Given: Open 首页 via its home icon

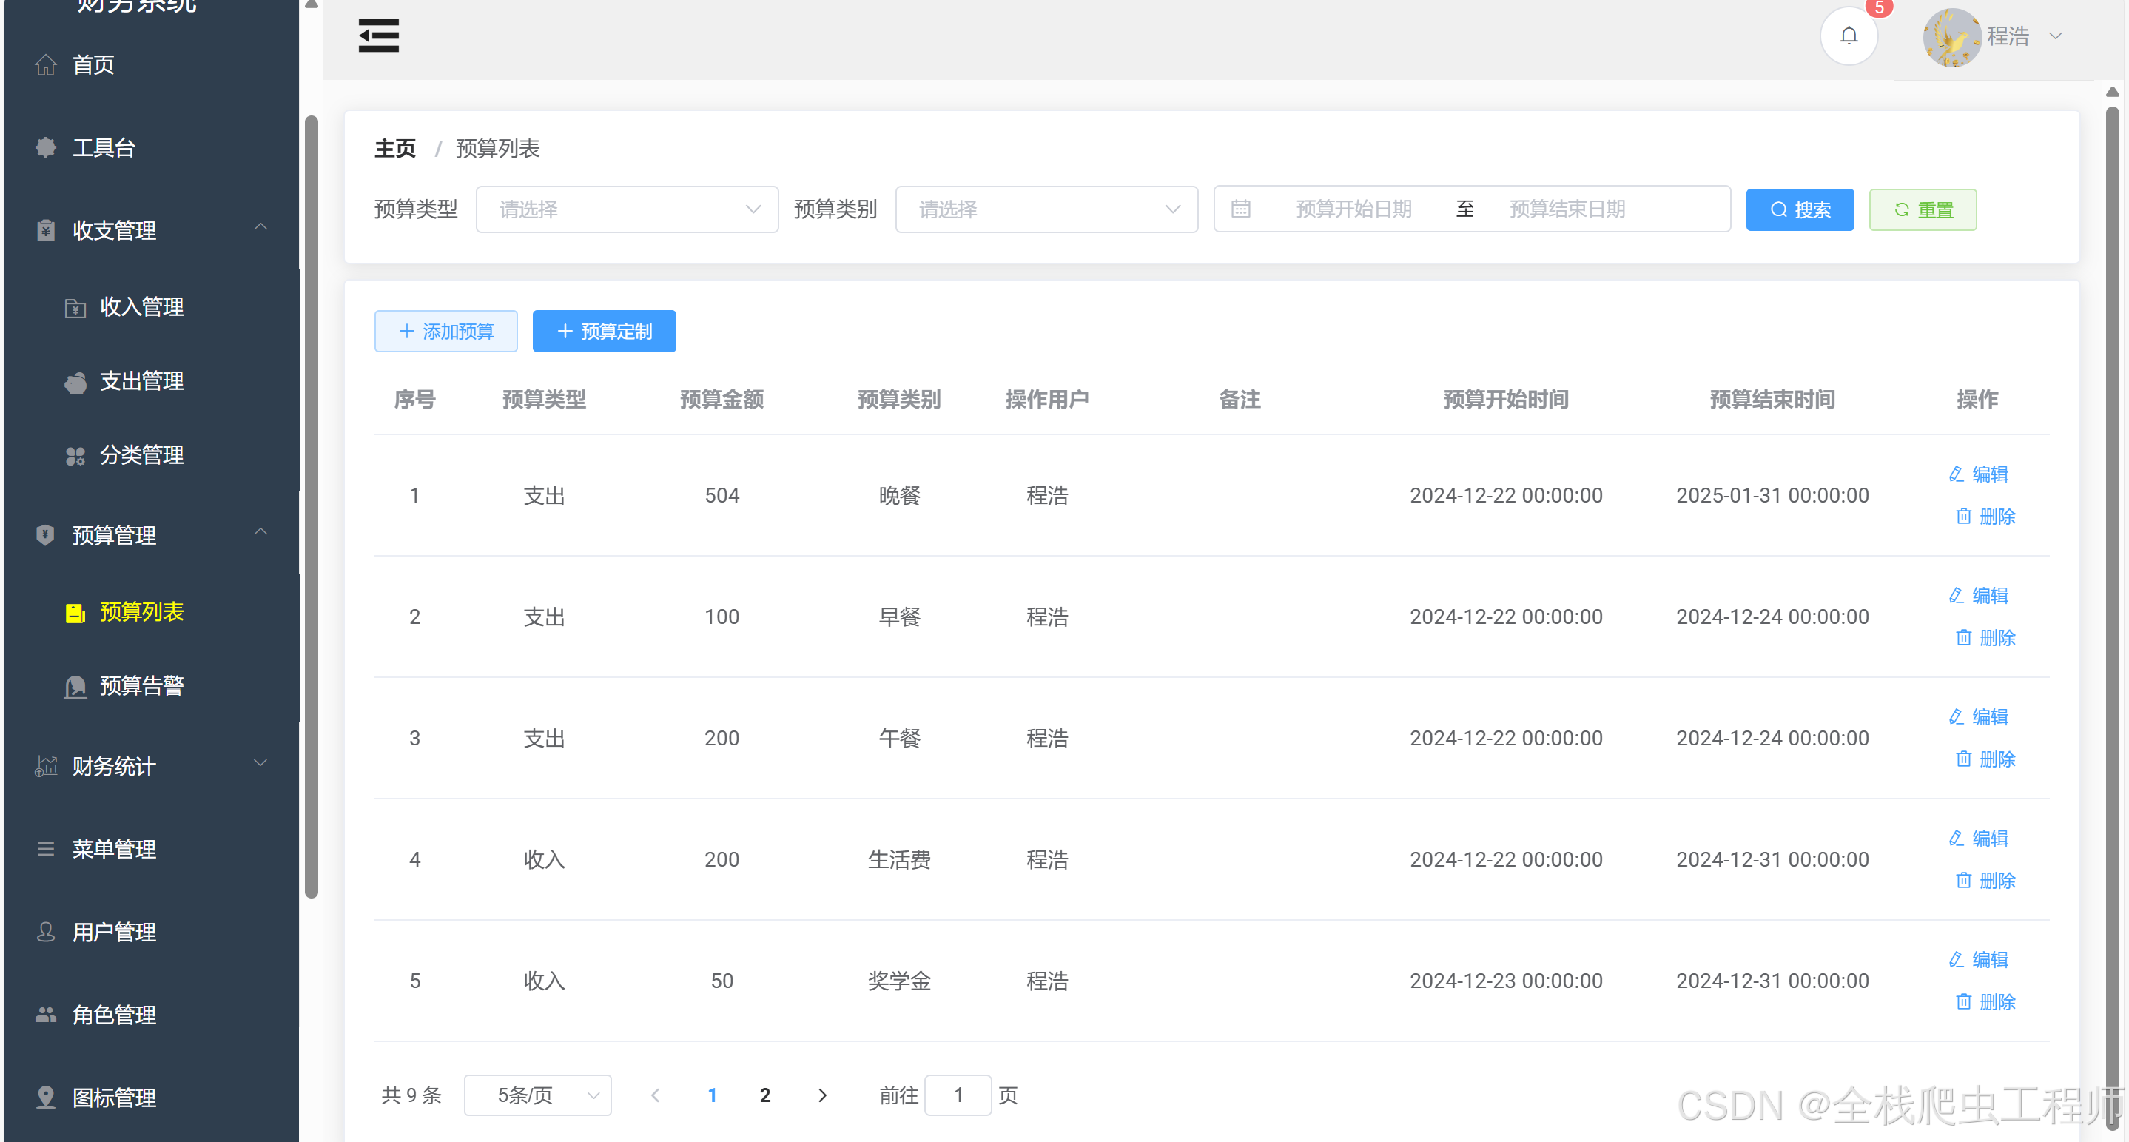Looking at the screenshot, I should (47, 64).
